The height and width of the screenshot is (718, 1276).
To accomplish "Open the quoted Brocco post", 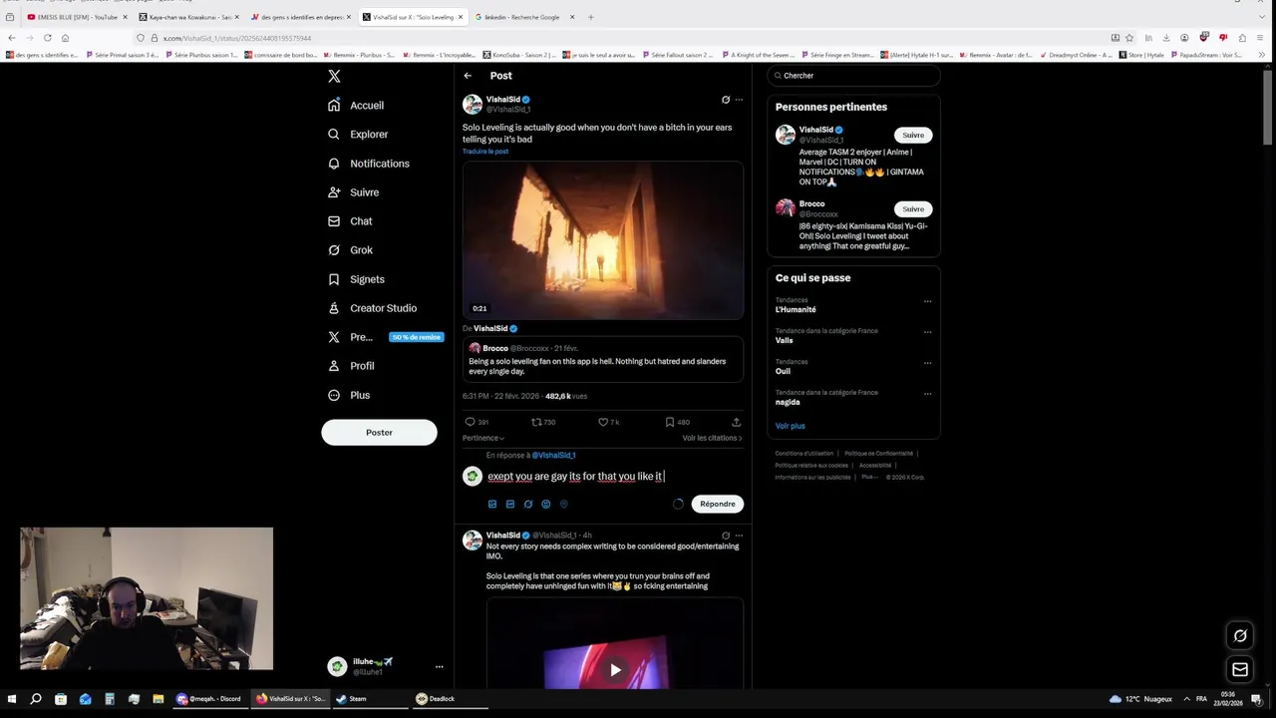I will click(x=603, y=360).
